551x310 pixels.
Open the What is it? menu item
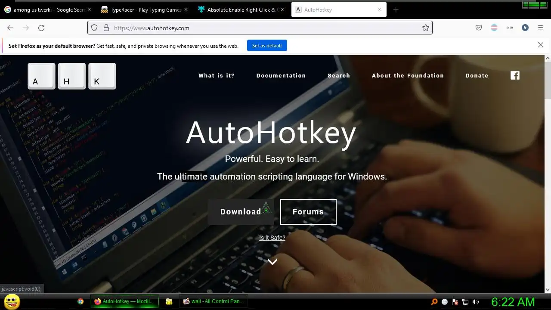(217, 75)
